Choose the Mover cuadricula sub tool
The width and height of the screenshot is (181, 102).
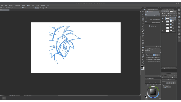point(153,22)
